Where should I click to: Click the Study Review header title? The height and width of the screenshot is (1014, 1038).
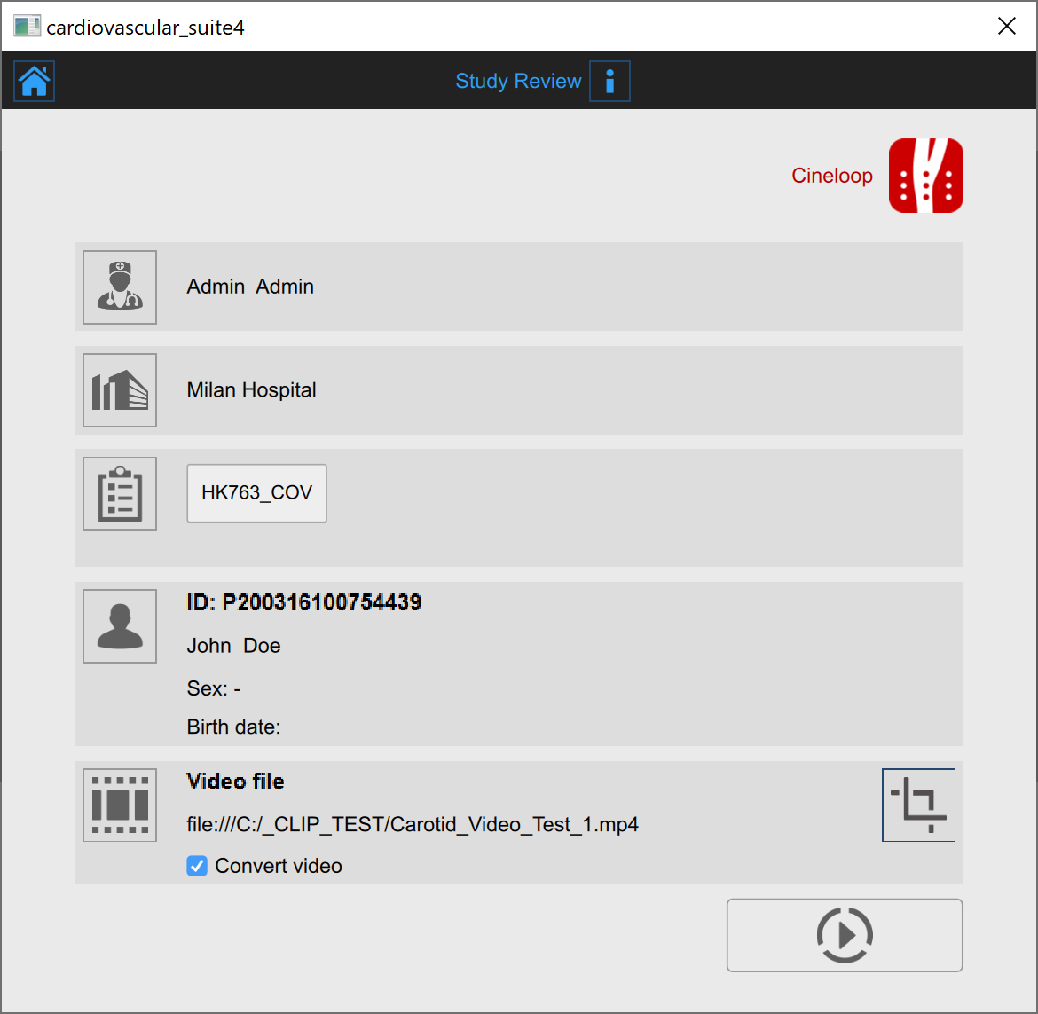(518, 82)
